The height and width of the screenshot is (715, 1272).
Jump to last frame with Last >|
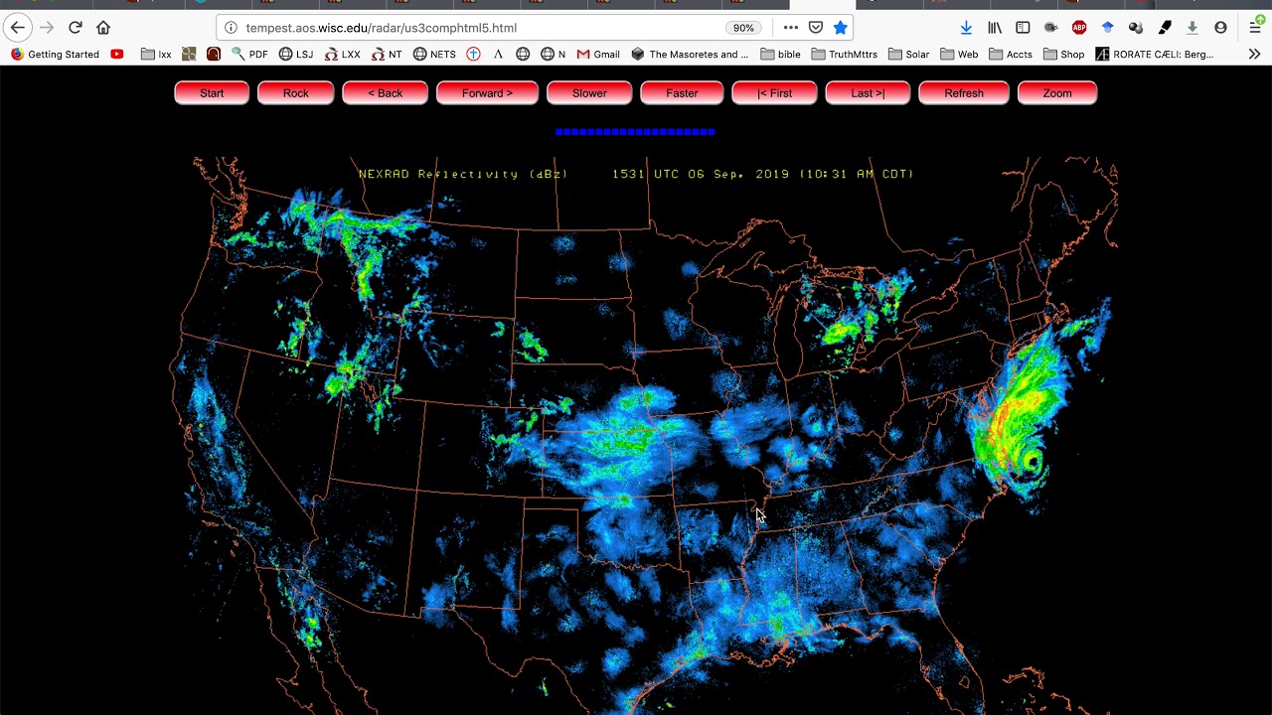click(868, 93)
